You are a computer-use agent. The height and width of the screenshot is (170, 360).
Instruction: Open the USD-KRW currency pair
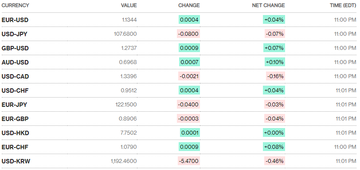16,161
